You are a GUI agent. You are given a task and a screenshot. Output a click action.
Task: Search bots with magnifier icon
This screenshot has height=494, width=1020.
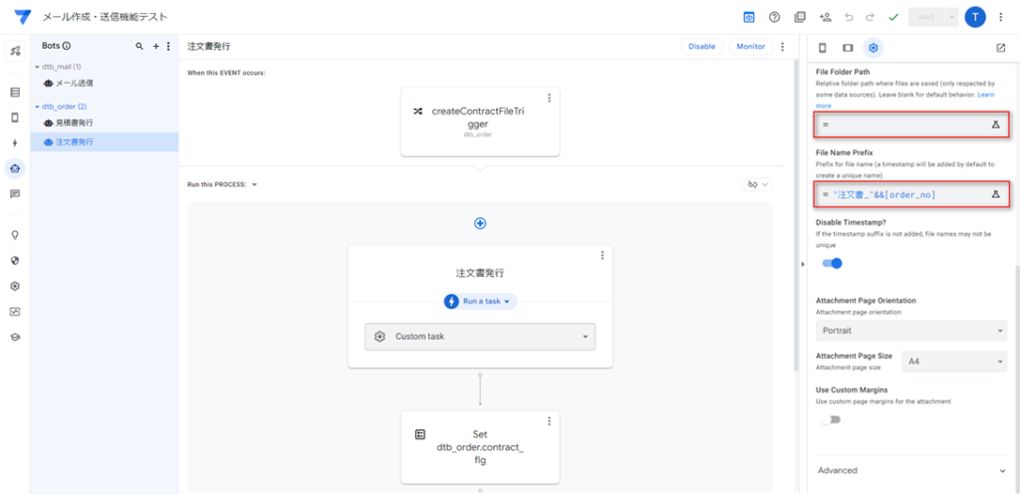(139, 46)
